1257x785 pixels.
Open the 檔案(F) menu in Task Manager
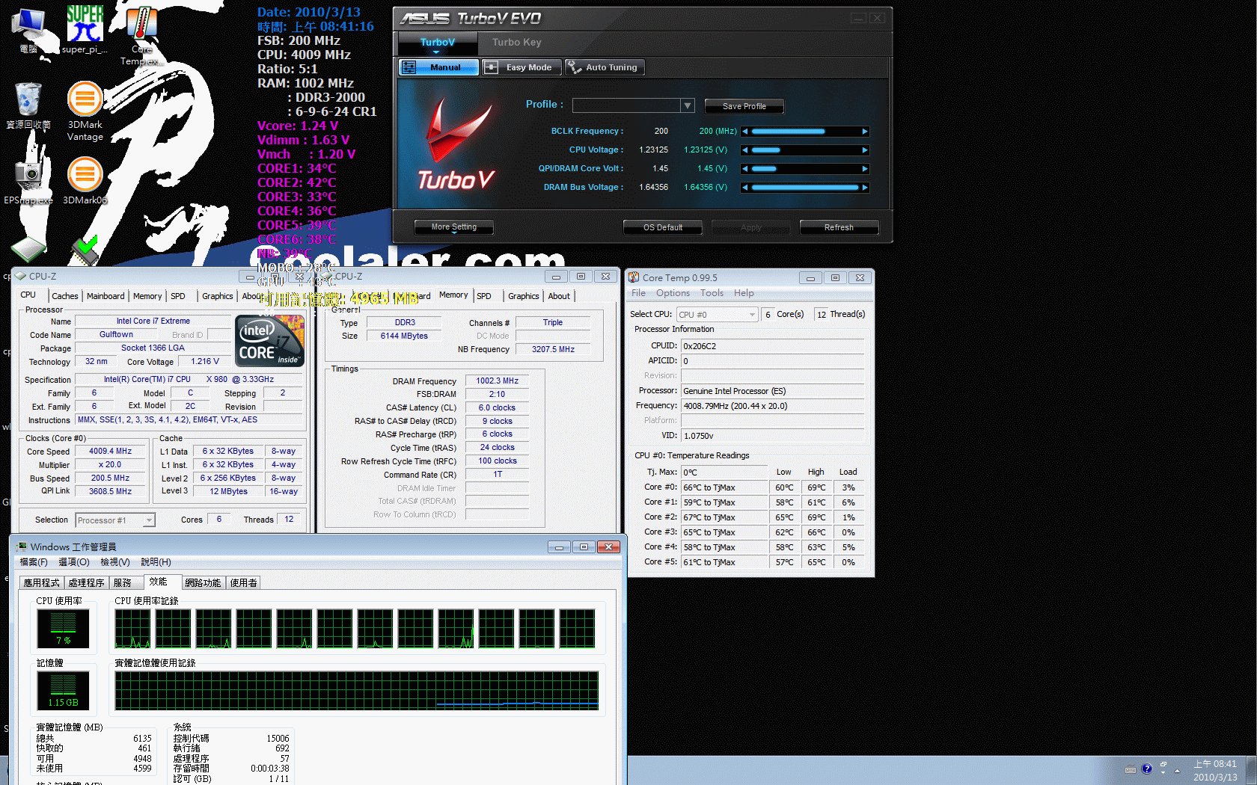tap(34, 562)
